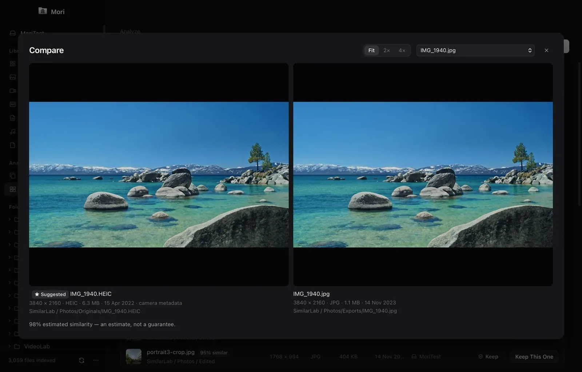Screen dimensions: 582x372
Task: Click the JPG 1.1 MB metadata line
Action: coord(344,303)
